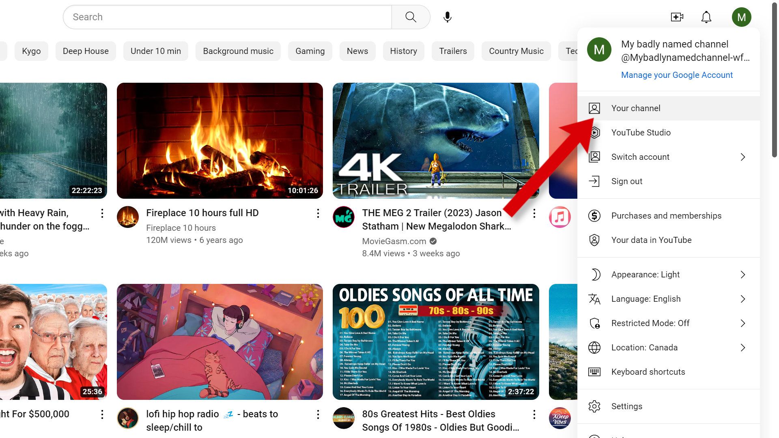Click the Manage your Google Account link

coord(677,75)
